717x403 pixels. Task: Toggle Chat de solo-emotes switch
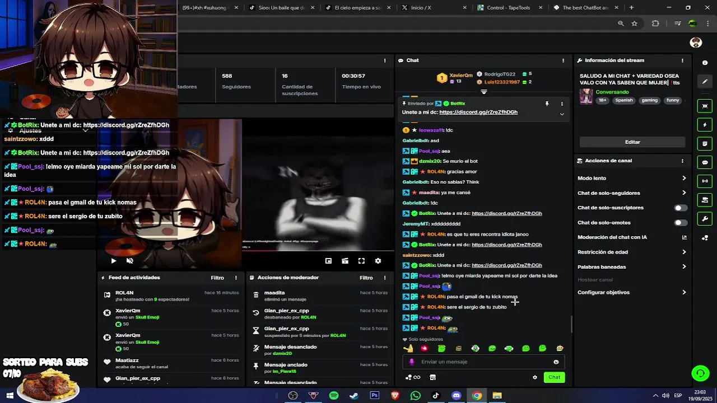(x=681, y=223)
